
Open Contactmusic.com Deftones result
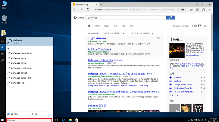[119, 92]
